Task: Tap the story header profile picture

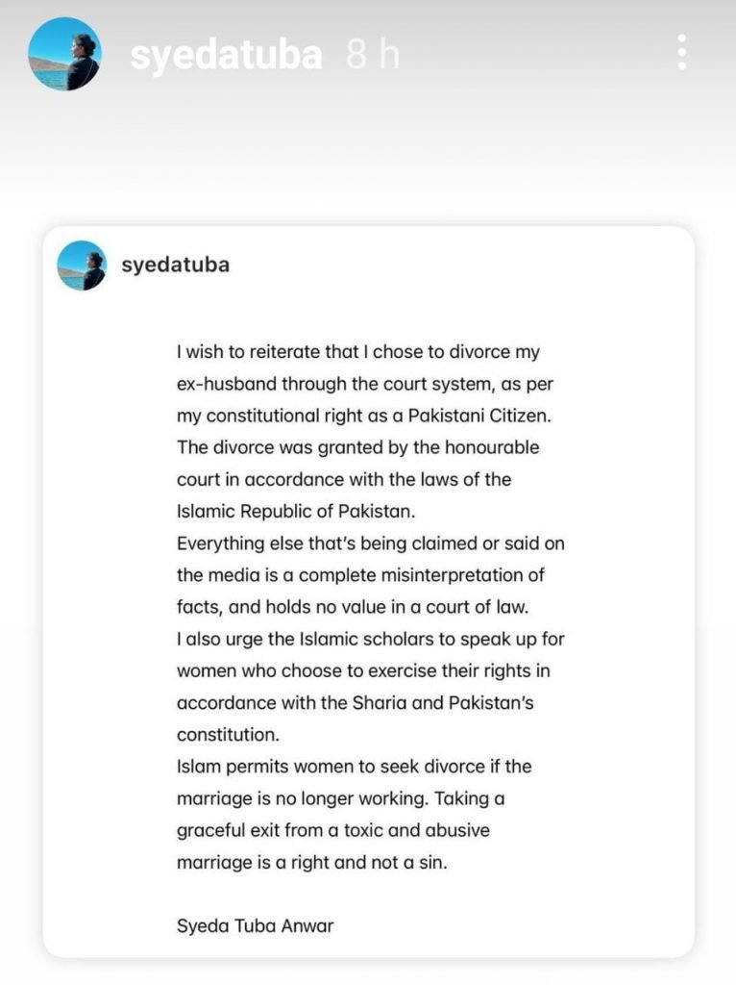Action: (x=64, y=54)
